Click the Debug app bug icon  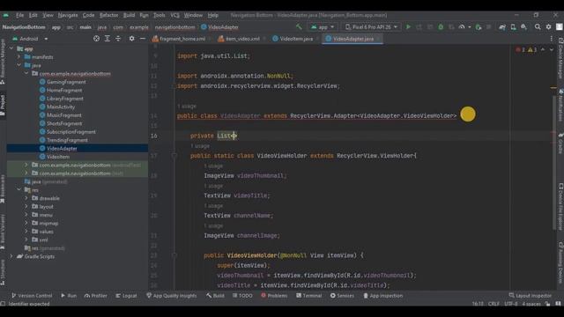click(441, 27)
